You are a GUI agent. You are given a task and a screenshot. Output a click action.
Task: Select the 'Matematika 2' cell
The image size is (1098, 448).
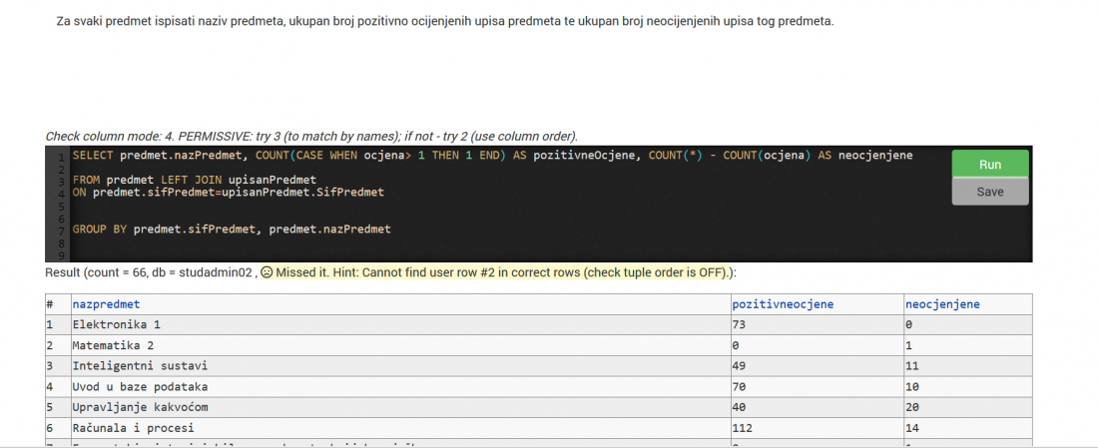click(x=400, y=345)
